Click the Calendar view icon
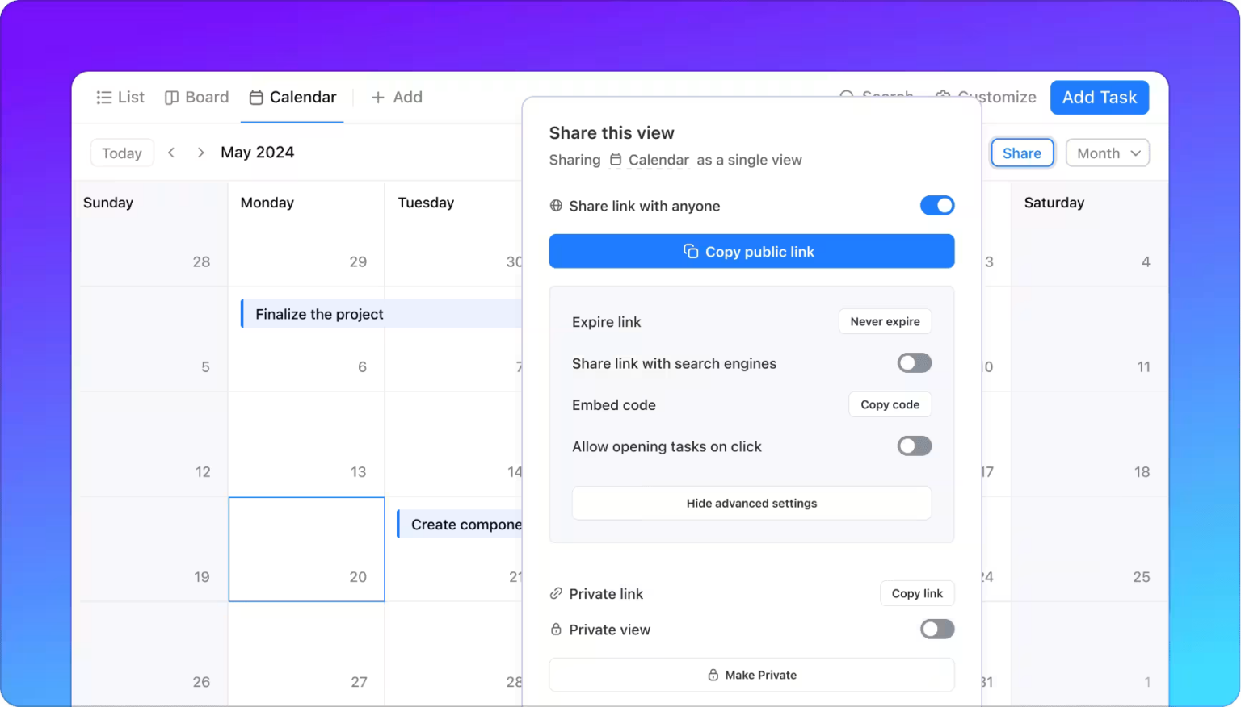Screen dimensions: 1241x707 click(256, 97)
